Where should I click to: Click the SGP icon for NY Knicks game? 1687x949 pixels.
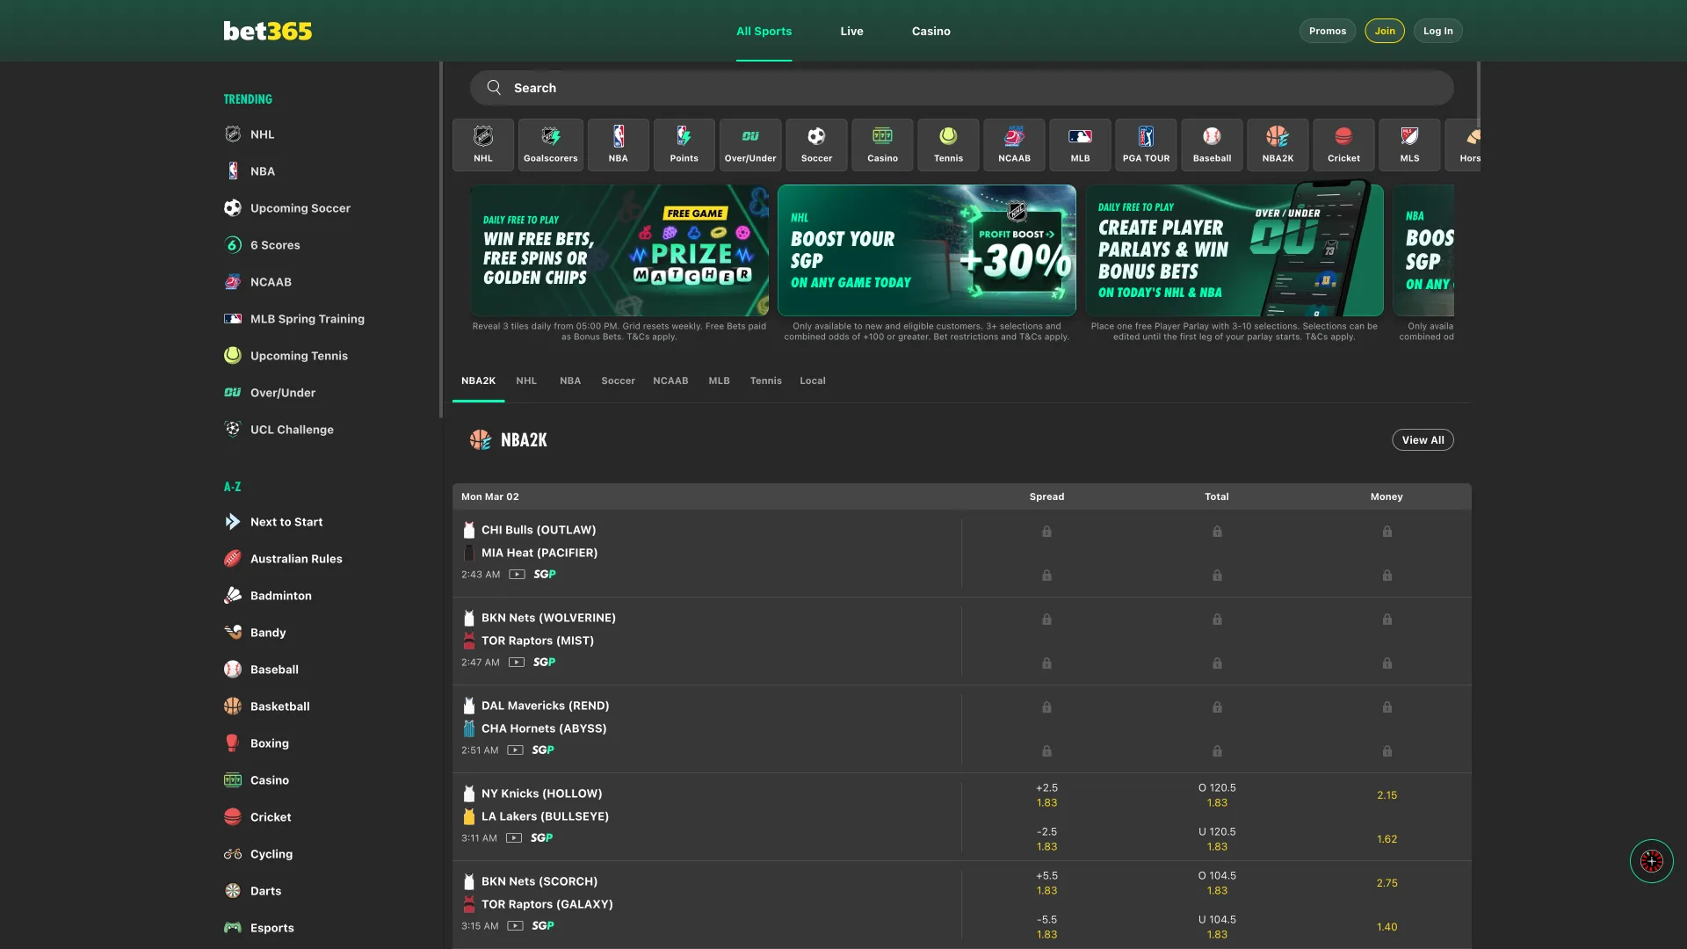[x=541, y=838]
